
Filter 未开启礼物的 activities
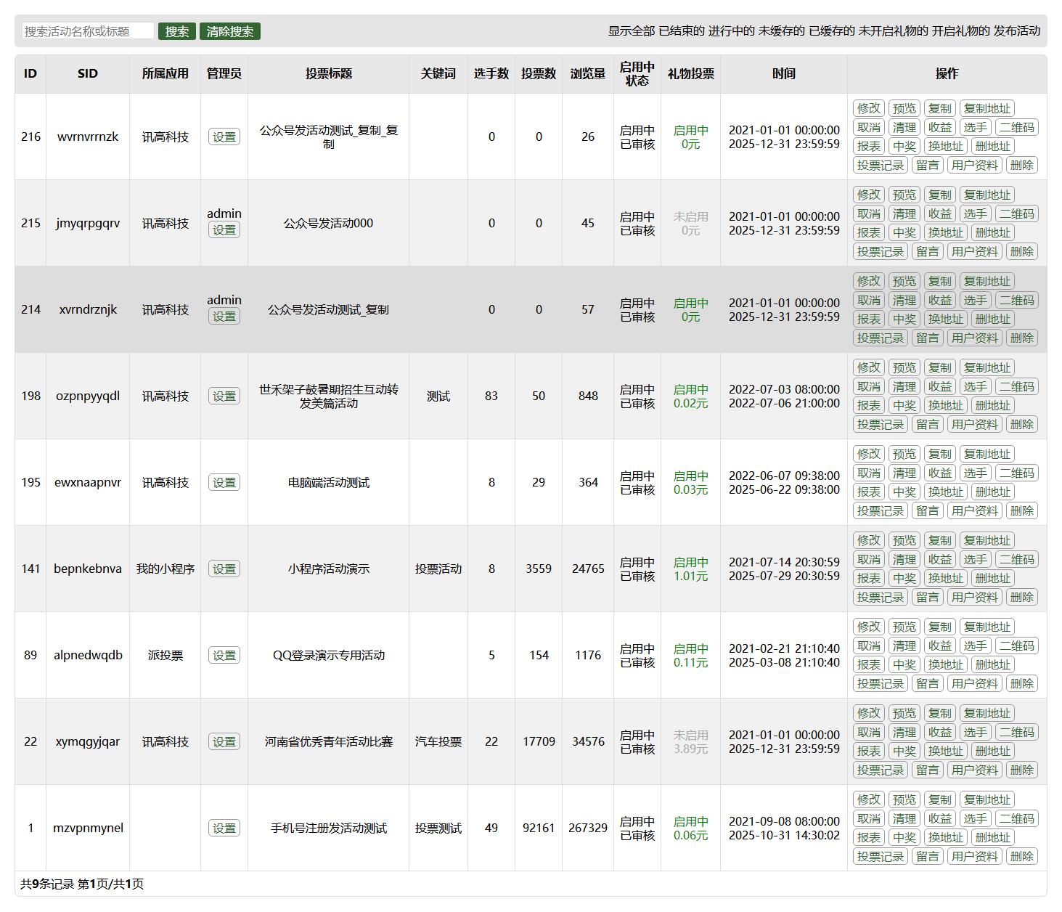[x=894, y=30]
